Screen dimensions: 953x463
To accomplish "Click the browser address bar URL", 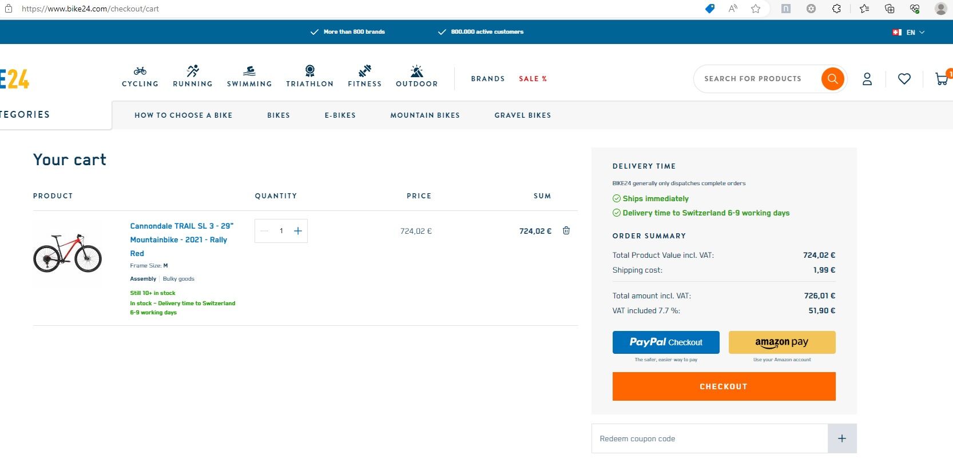I will tap(90, 9).
